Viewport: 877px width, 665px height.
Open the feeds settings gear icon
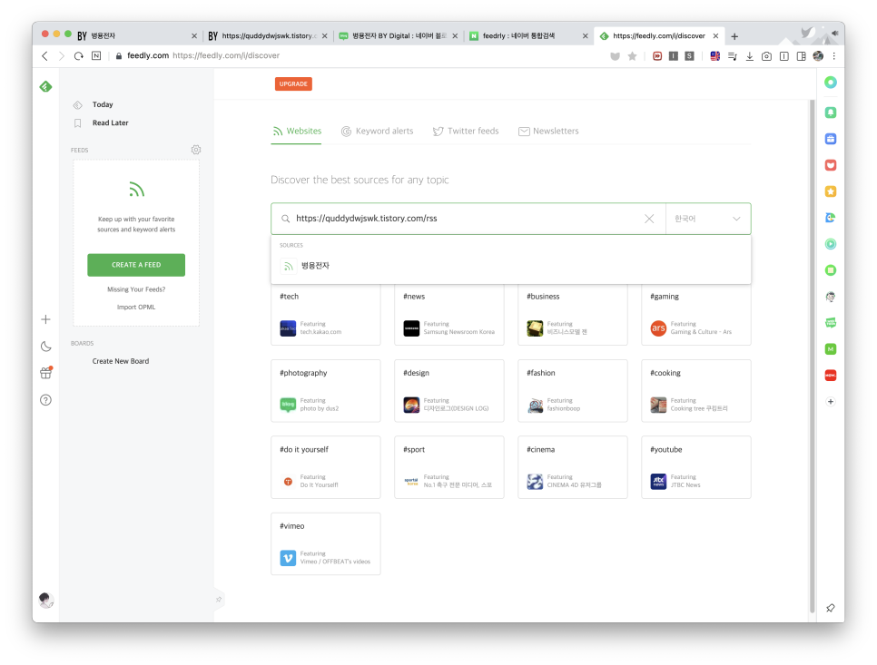coord(196,150)
